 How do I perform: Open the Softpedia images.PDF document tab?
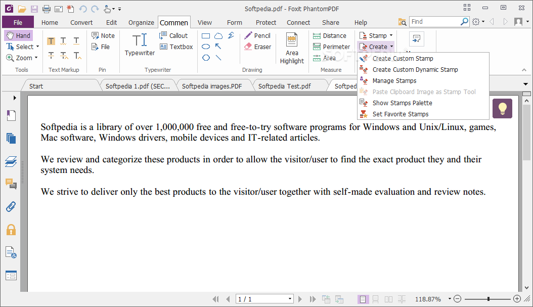[x=212, y=86]
